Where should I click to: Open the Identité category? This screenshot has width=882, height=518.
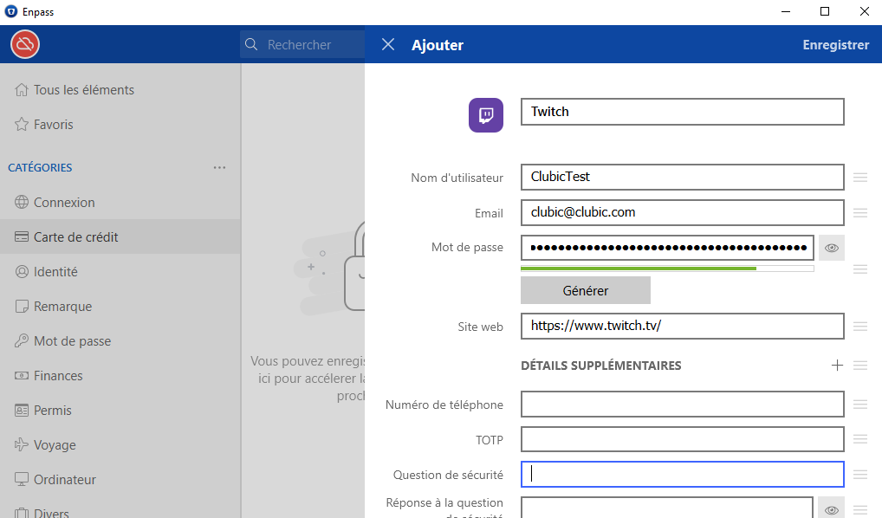click(x=120, y=272)
